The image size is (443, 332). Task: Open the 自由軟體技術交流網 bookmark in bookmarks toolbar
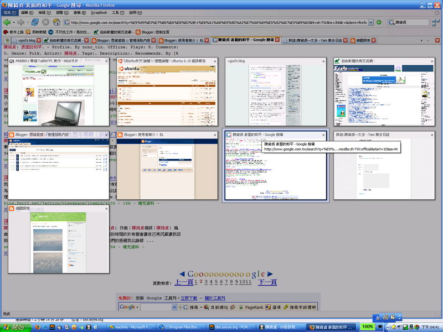(x=112, y=32)
